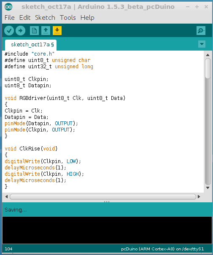Open the File menu

coord(10,18)
